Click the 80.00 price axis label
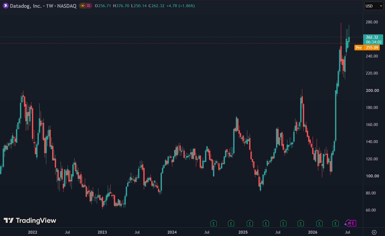 371,193
